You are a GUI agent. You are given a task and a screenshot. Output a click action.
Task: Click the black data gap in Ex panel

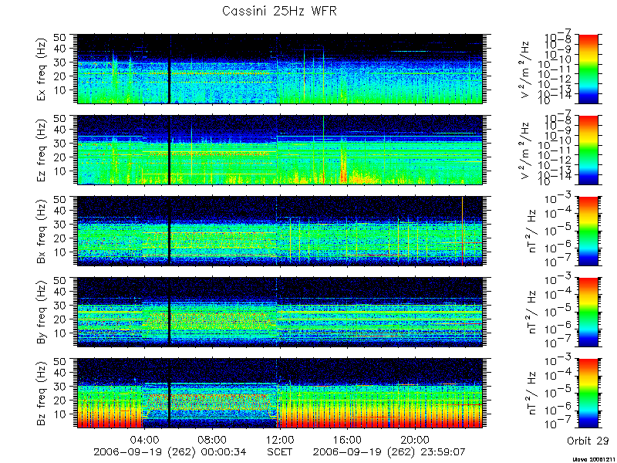[x=169, y=69]
